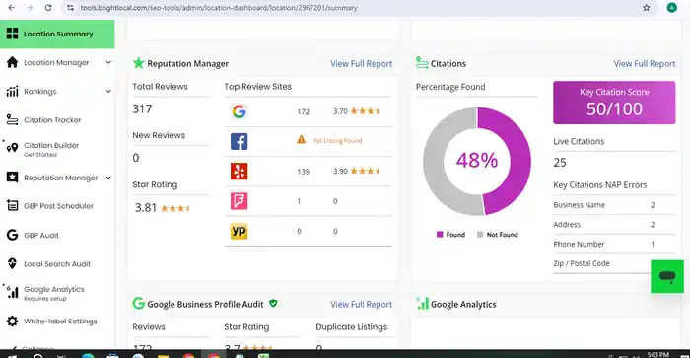Click the Phone Number NAP errors row

point(613,244)
